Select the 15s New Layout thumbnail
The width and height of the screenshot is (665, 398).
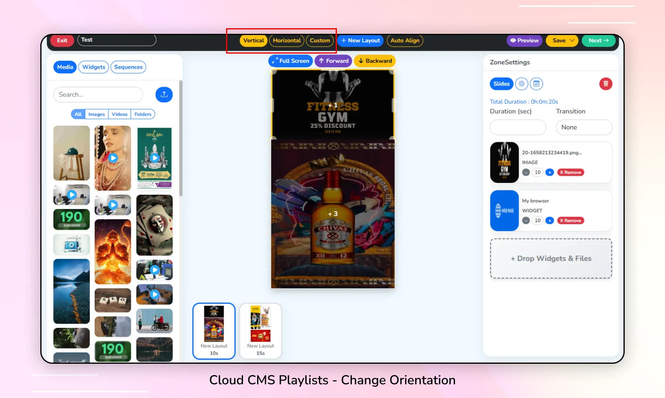point(260,331)
